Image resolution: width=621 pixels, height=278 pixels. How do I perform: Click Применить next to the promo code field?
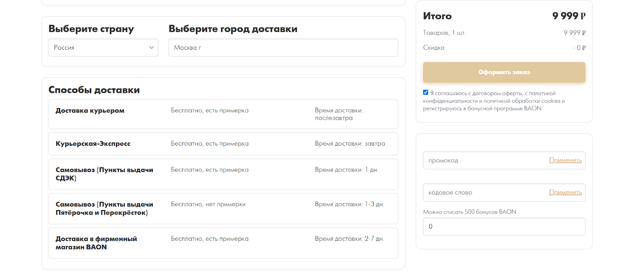[565, 160]
